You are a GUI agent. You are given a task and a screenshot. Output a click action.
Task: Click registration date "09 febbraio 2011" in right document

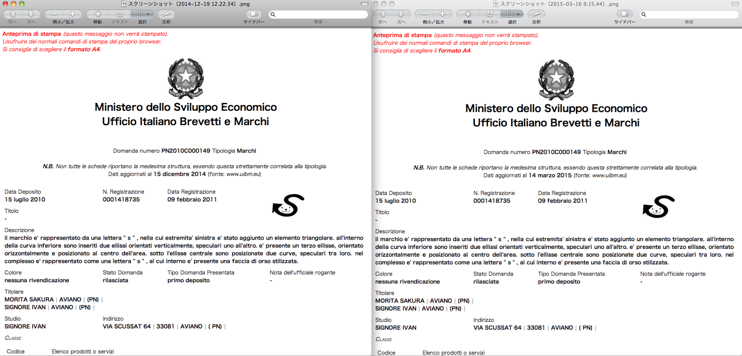[x=563, y=201]
